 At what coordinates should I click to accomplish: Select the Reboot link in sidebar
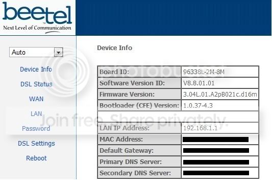tap(36, 158)
